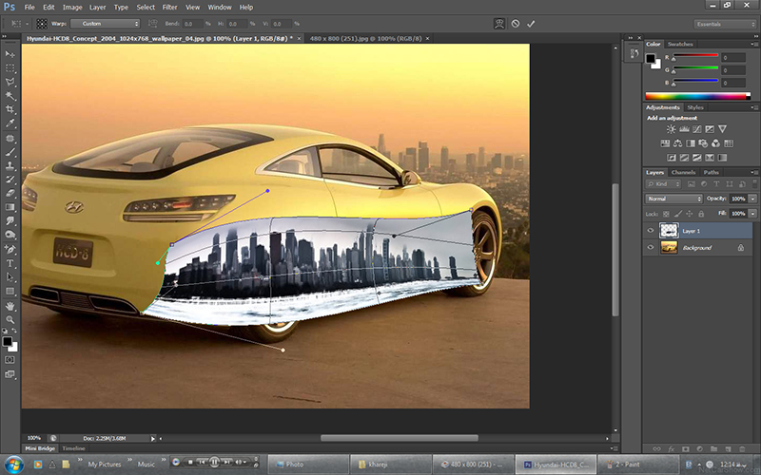Viewport: 761px width, 475px height.
Task: Select the Brush tool
Action: click(10, 152)
